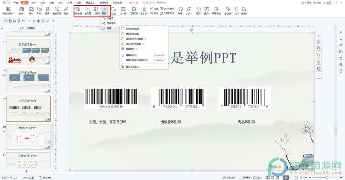Click the Date and Time (日期和时间) item
345x180 pixels.
[x=167, y=13]
